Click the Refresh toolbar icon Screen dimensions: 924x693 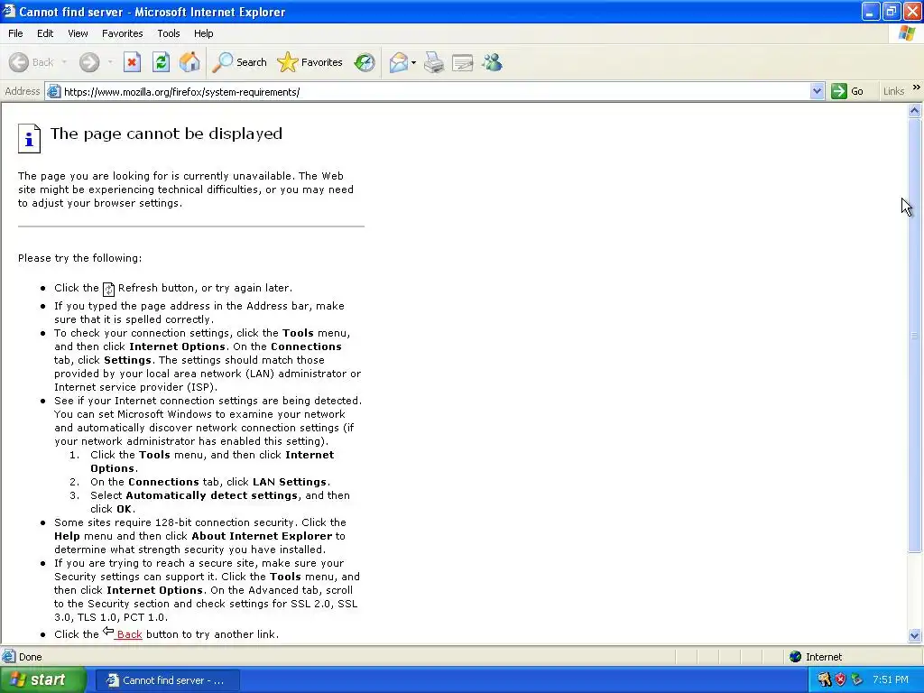click(161, 62)
